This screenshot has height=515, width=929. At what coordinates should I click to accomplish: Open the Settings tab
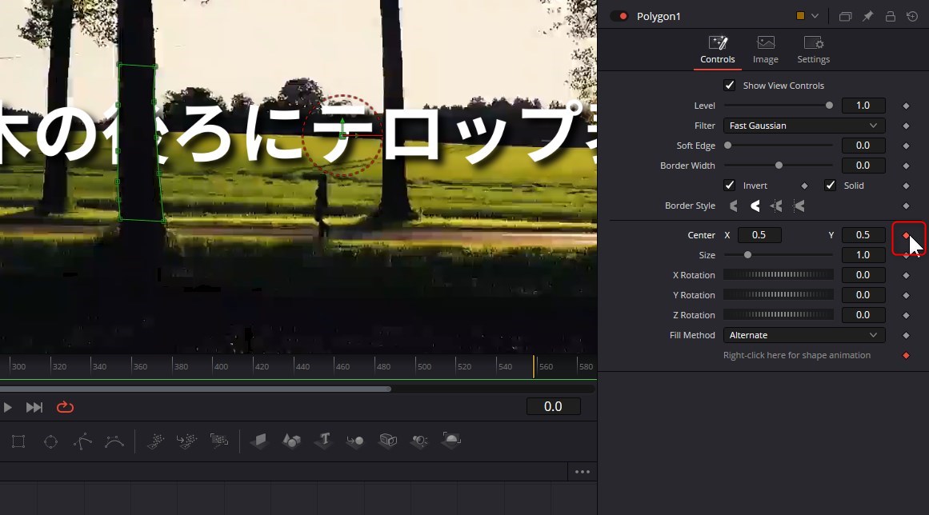pyautogui.click(x=813, y=49)
